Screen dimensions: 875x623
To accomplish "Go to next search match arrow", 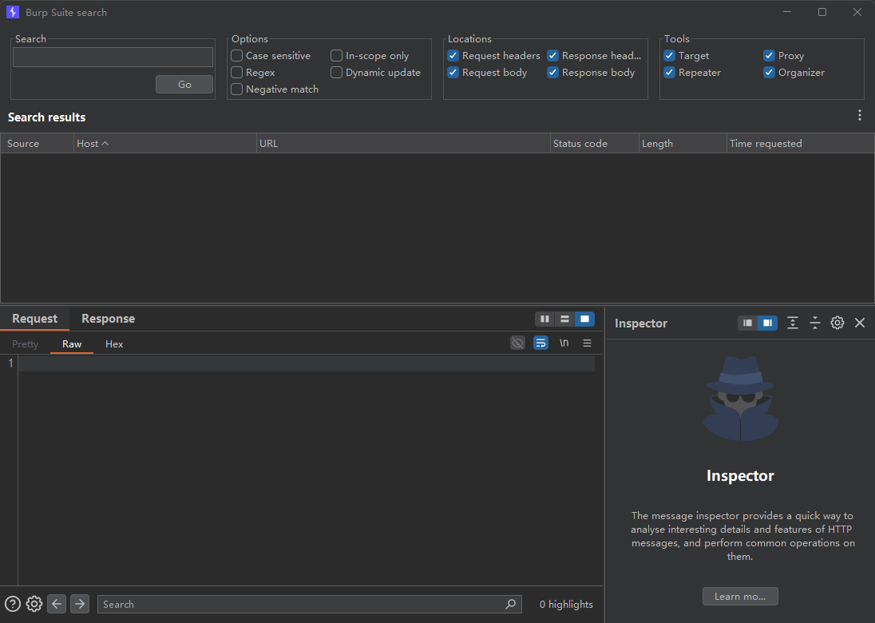I will point(80,604).
